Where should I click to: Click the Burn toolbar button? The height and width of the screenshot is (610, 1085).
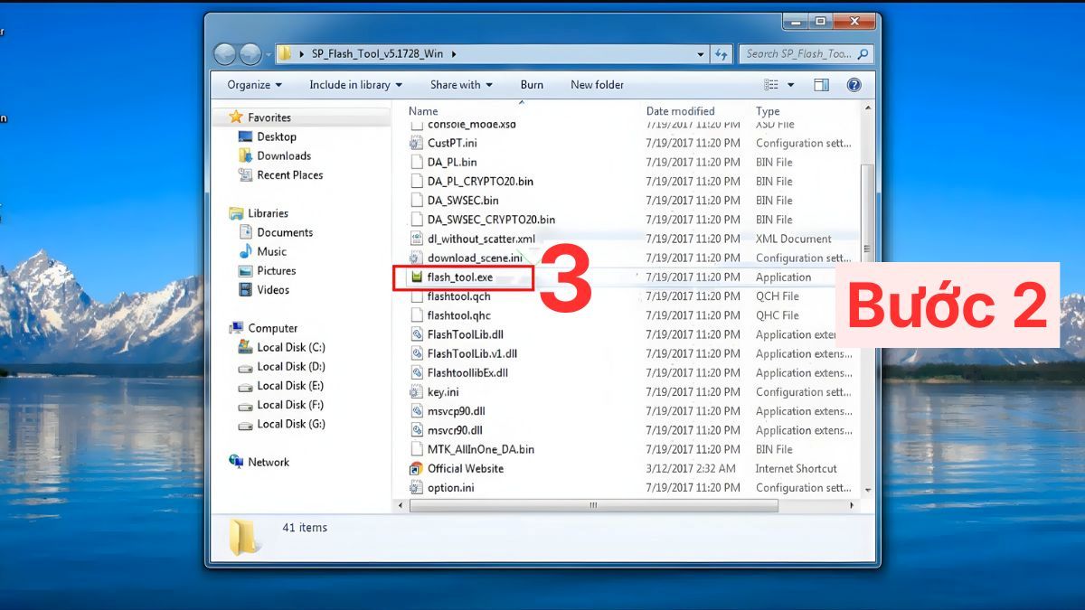tap(532, 85)
